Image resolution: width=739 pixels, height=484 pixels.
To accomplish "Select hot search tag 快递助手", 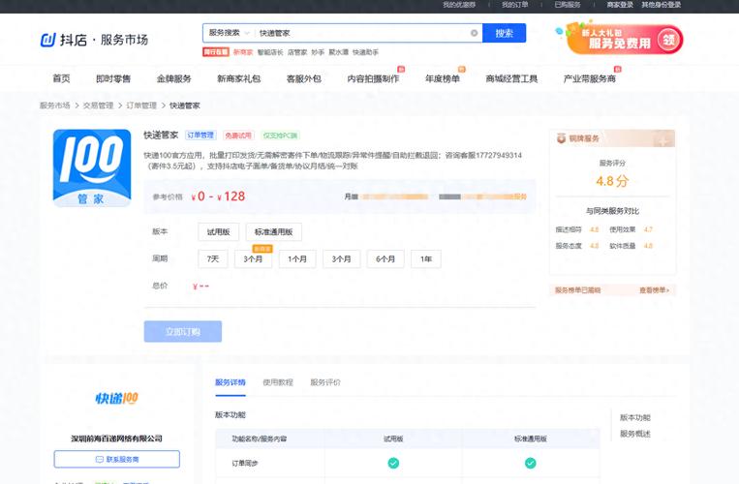I will (365, 52).
